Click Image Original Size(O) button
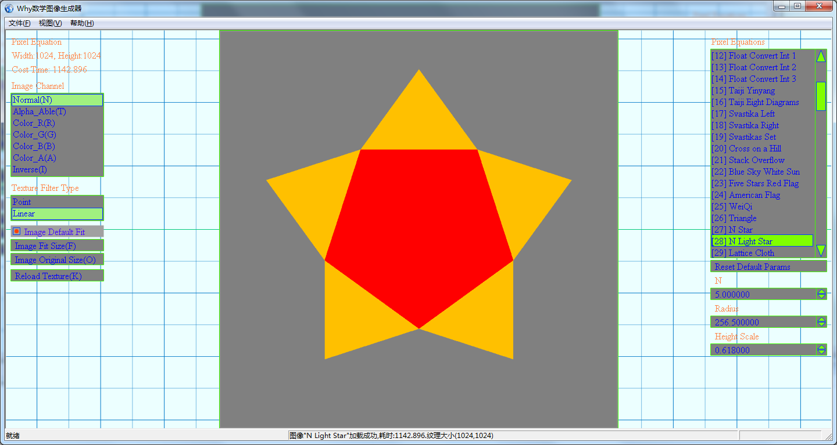 [57, 259]
